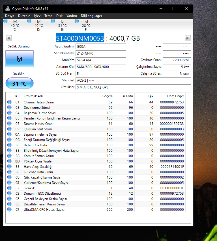The image size is (217, 241).
Task: Open the Düzenle menu
Action: coord(24,16)
